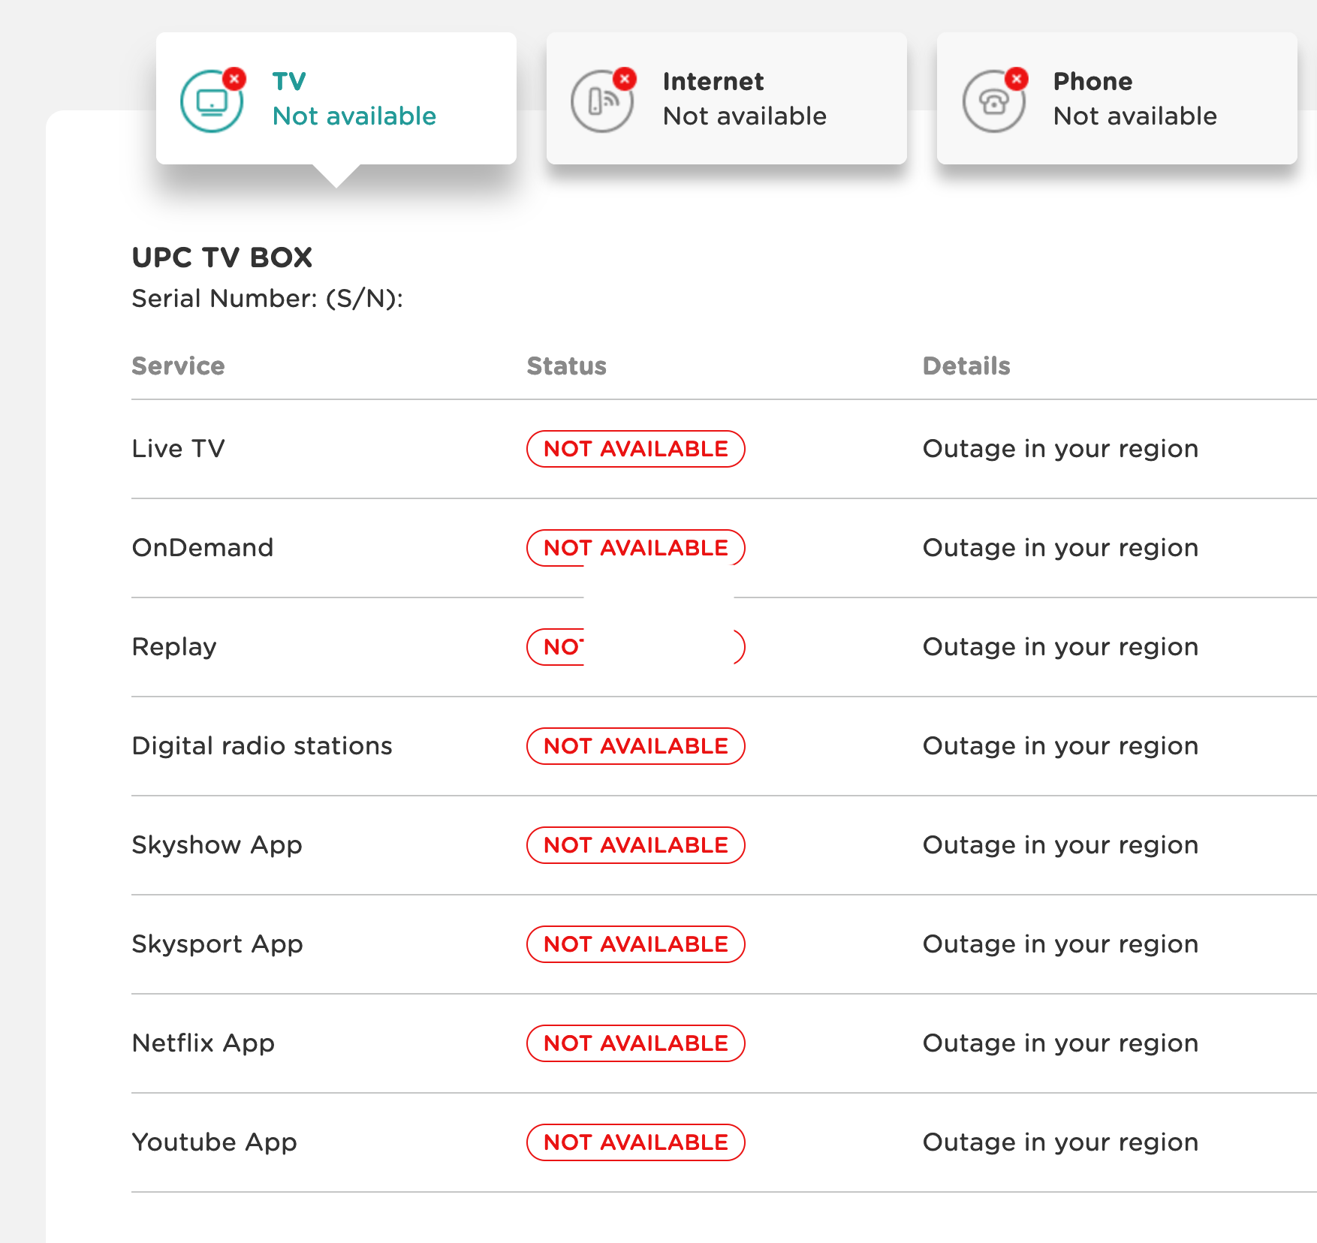This screenshot has width=1317, height=1243.
Task: Click Skysport App NOT AVAILABLE badge
Action: (x=635, y=944)
